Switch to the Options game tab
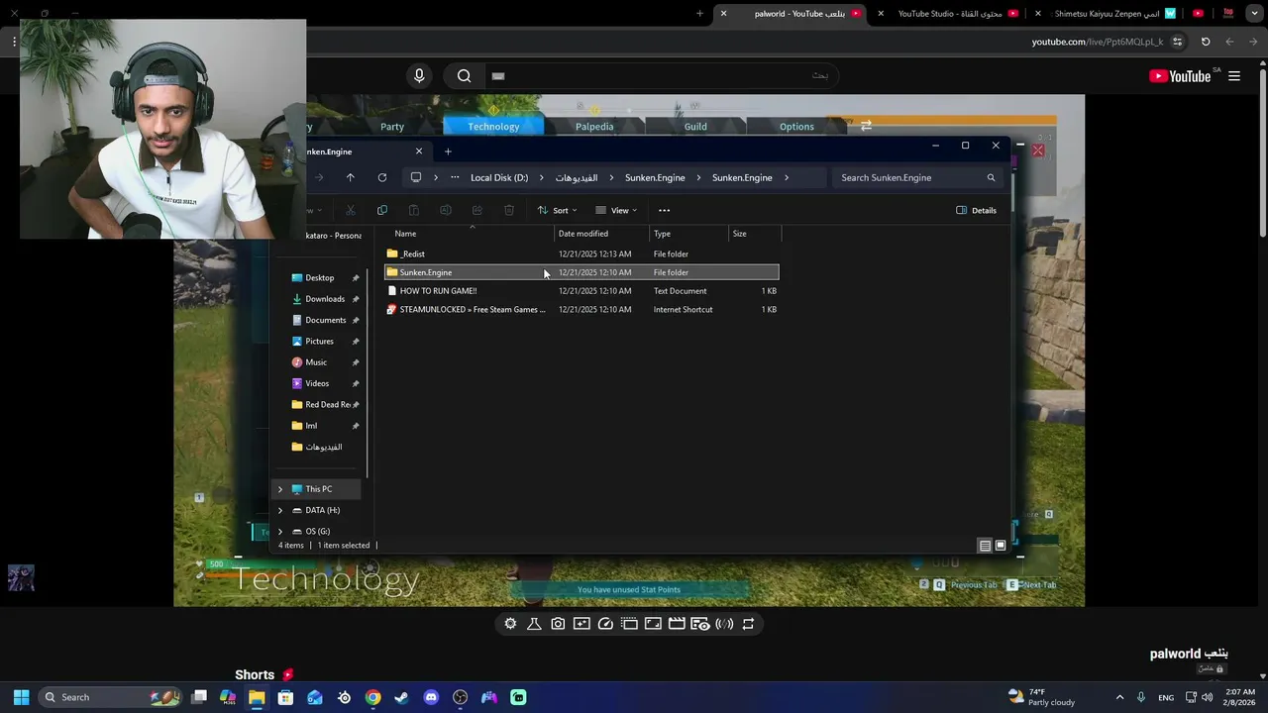This screenshot has height=713, width=1268. coord(796,126)
